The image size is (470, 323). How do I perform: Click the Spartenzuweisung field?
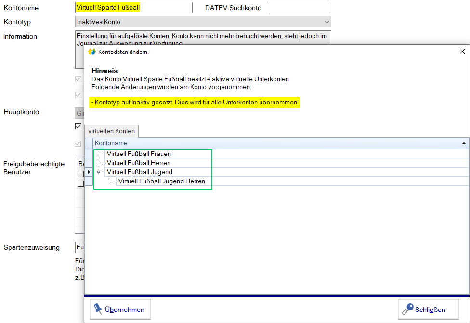pos(80,247)
